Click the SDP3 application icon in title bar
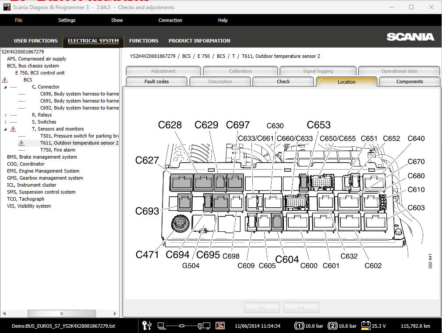Viewport: 442px width, 333px height. point(7,7)
